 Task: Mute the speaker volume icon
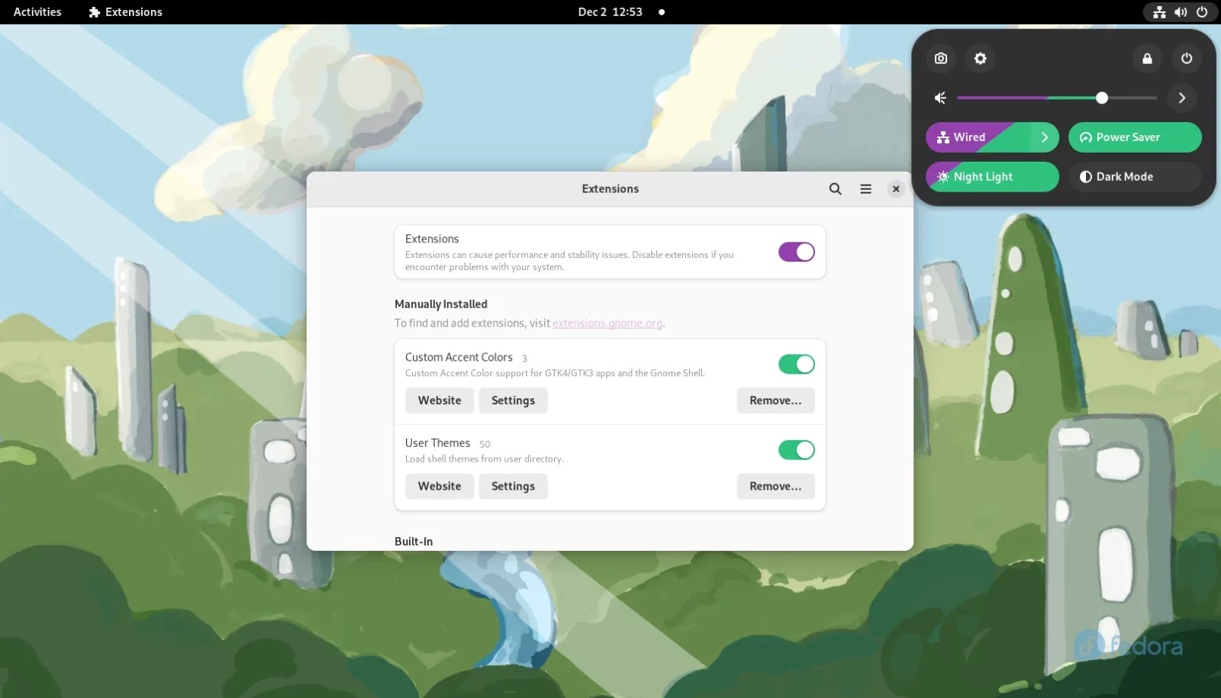point(939,98)
